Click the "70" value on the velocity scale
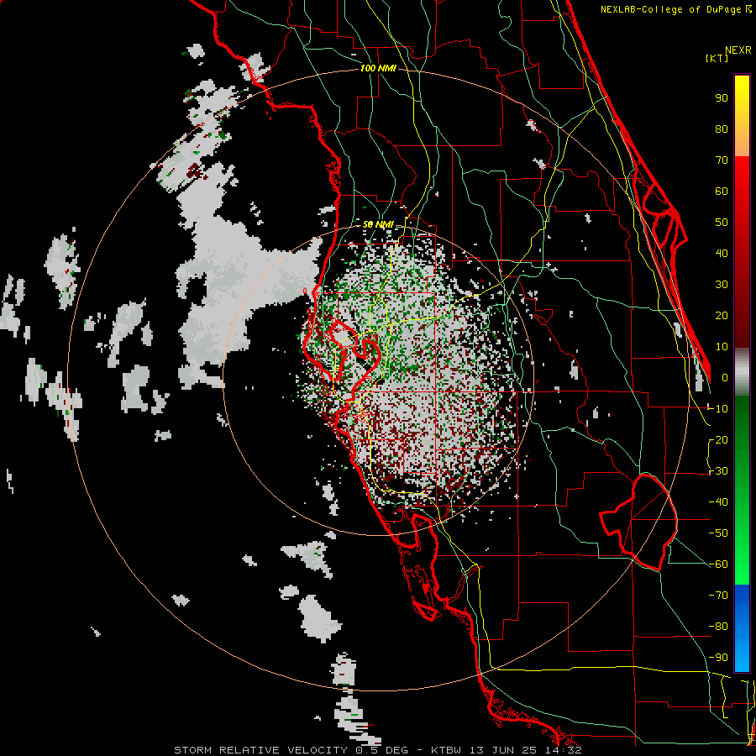Image resolution: width=756 pixels, height=756 pixels. [x=722, y=160]
